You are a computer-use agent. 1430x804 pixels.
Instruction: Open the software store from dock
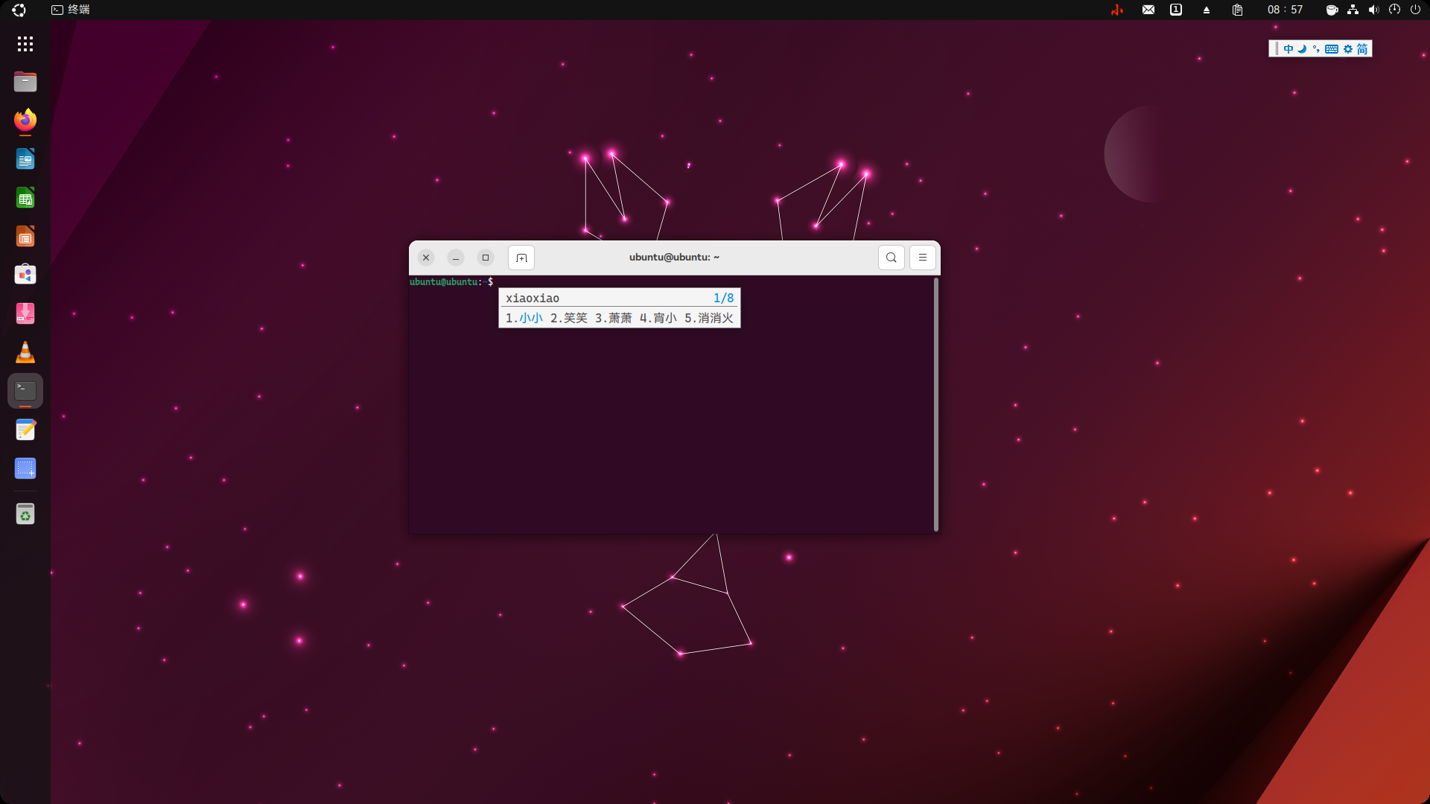(25, 275)
